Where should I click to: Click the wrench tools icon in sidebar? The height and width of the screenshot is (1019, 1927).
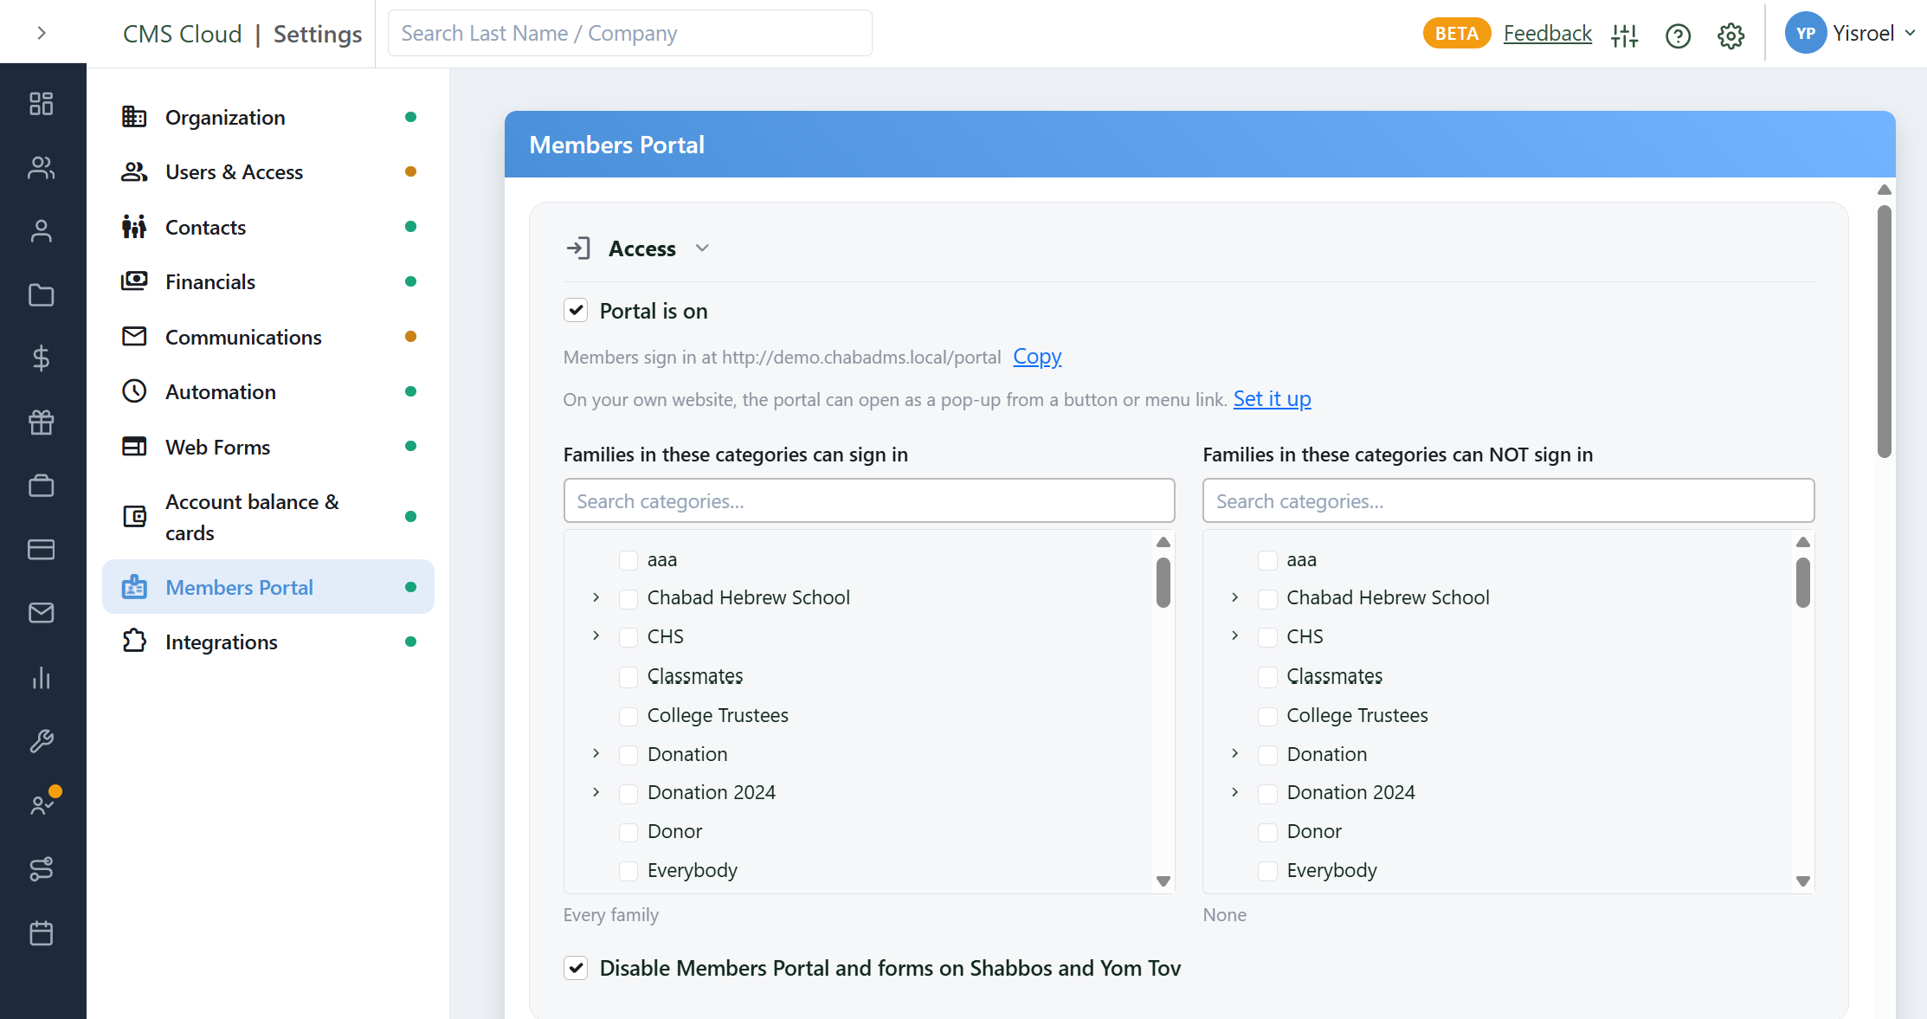point(42,741)
